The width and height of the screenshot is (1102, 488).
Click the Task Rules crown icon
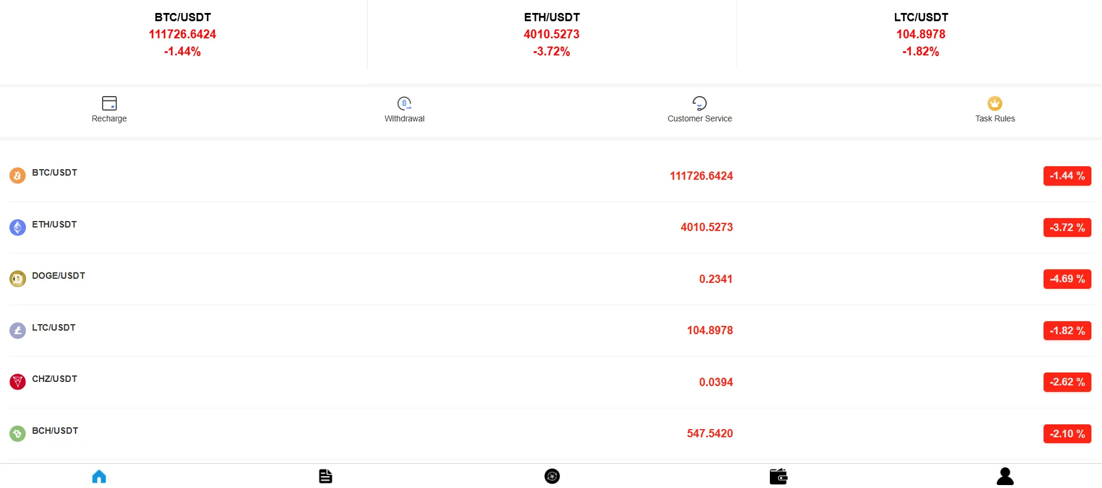pos(995,103)
